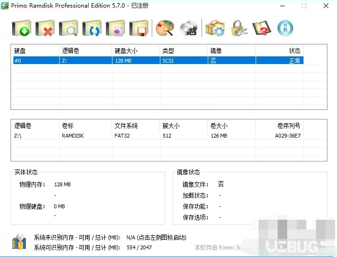Screen dimensions: 337x257
Task: Minimize the Primo Ramdisk window
Action: [x=282, y=6]
